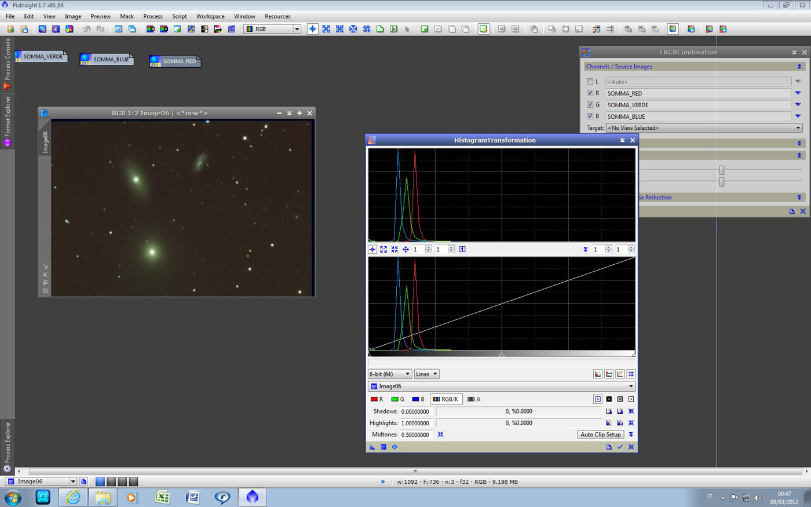The height and width of the screenshot is (507, 811).
Task: Click the SOMMA_BLUE image icon
Action: click(x=107, y=59)
